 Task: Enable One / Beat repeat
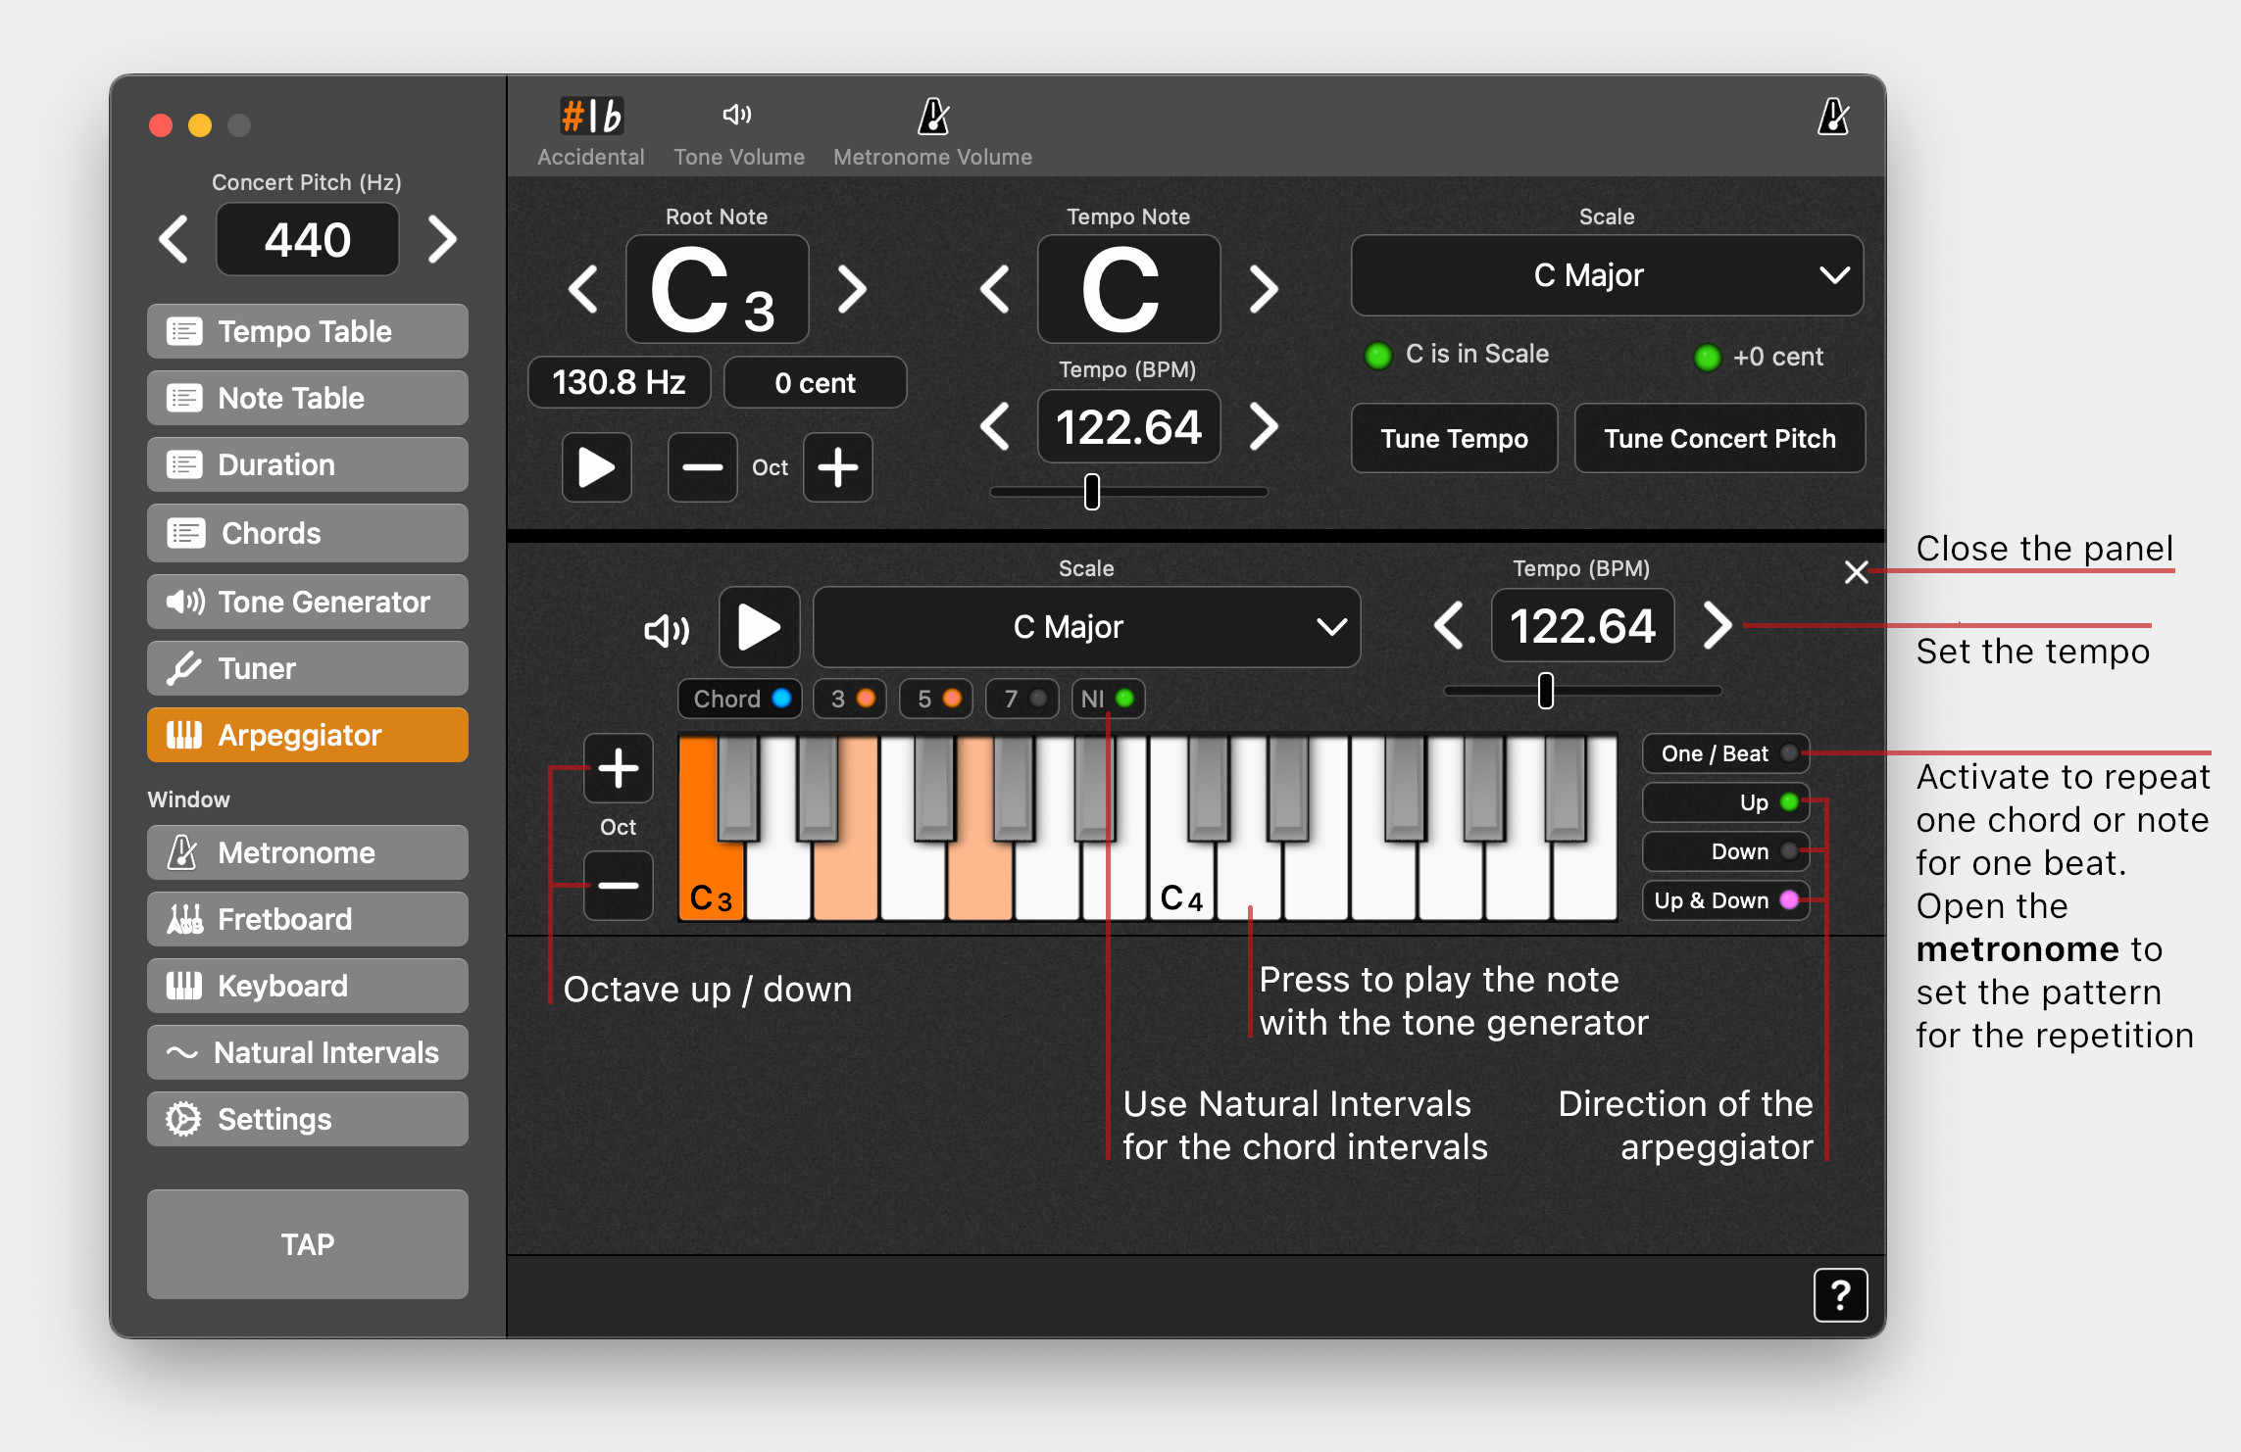[x=1726, y=753]
